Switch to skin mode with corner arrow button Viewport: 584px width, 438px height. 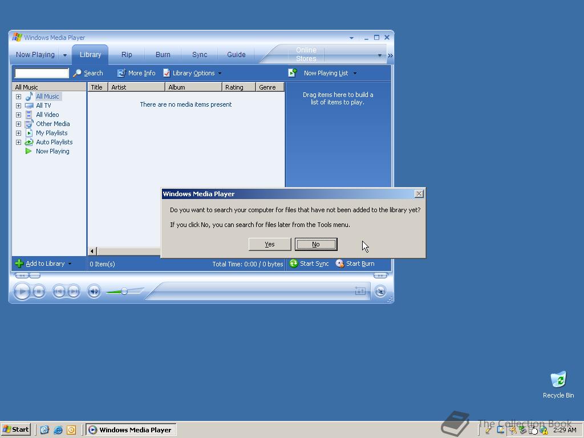380,291
